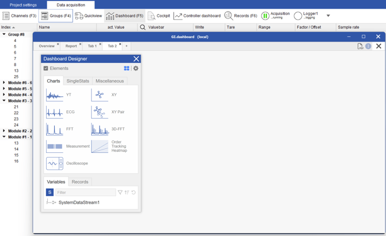This screenshot has height=236, width=386.
Task: Open Controller dashboard
Action: [197, 16]
